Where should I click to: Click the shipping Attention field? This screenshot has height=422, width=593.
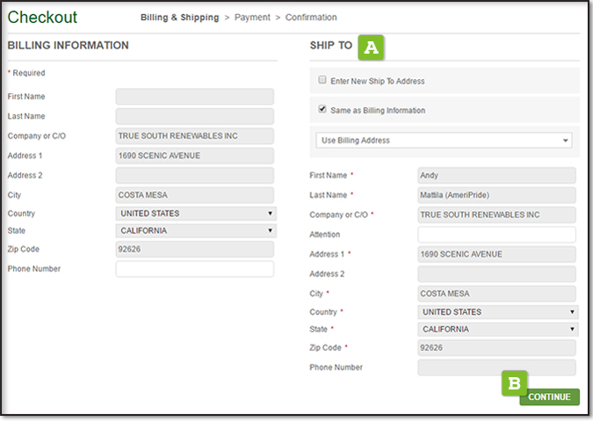pyautogui.click(x=496, y=235)
